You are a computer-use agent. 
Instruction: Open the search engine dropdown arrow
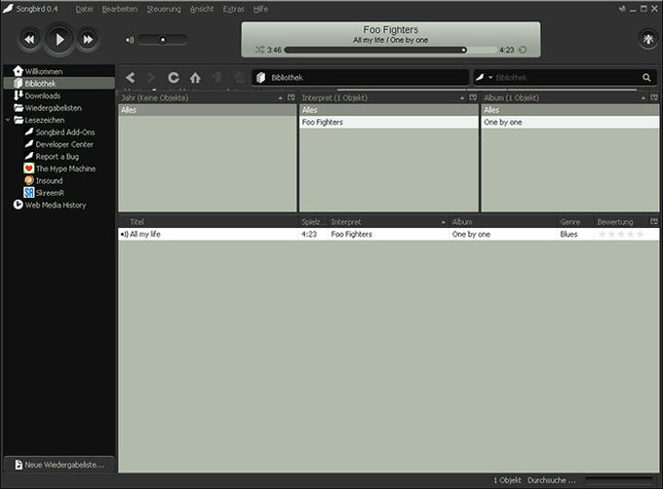point(490,78)
